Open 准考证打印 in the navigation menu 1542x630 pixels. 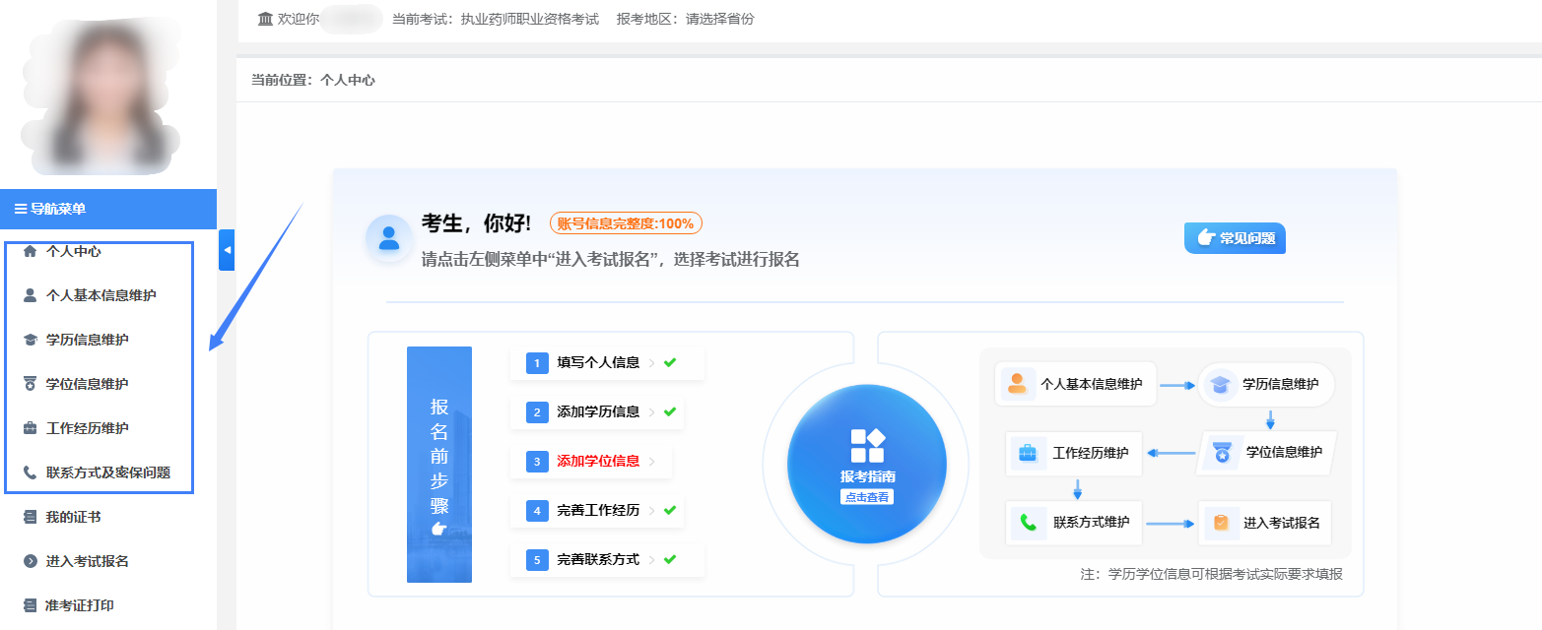(x=79, y=605)
